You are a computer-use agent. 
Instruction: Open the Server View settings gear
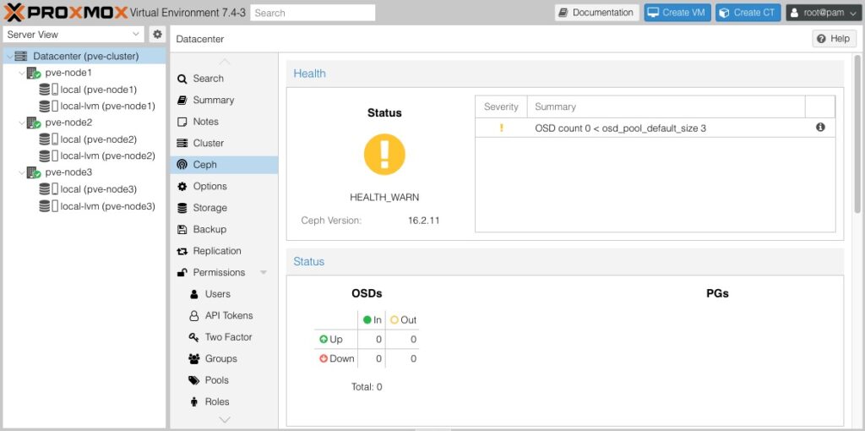[157, 34]
